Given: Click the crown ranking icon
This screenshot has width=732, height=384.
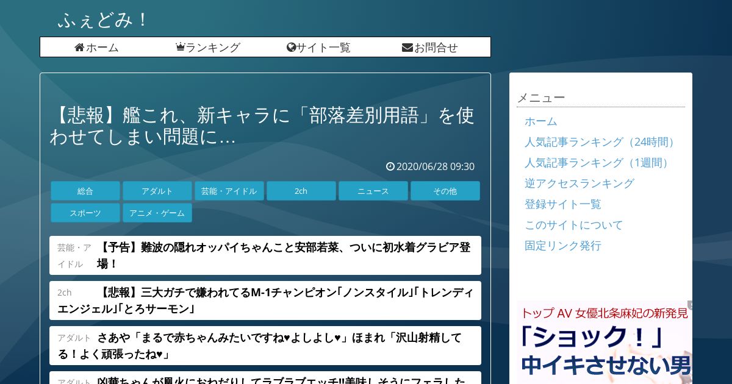Looking at the screenshot, I should tap(180, 47).
